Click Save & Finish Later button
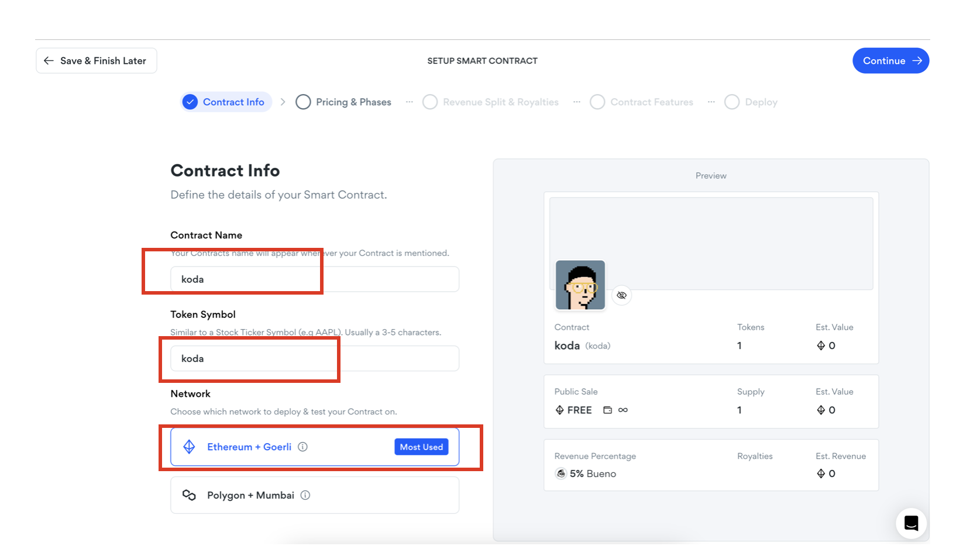The image size is (963, 560). (x=97, y=61)
